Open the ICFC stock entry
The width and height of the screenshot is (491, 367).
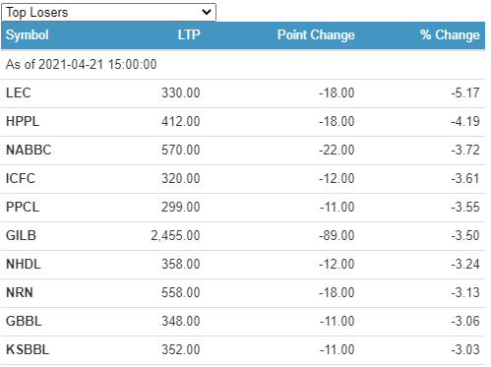tap(21, 178)
